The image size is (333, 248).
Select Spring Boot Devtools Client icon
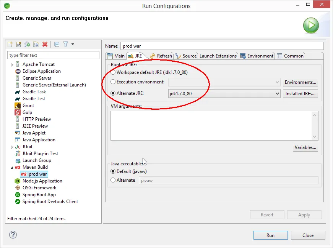click(x=18, y=202)
